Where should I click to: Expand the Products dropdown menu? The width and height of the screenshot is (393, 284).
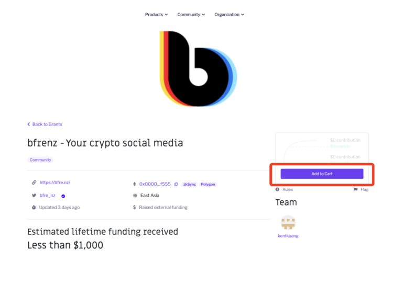pyautogui.click(x=156, y=15)
